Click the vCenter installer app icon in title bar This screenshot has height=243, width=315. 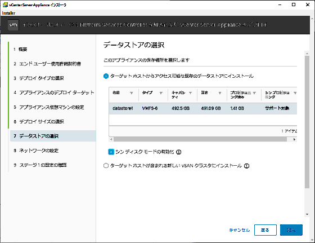[5, 5]
